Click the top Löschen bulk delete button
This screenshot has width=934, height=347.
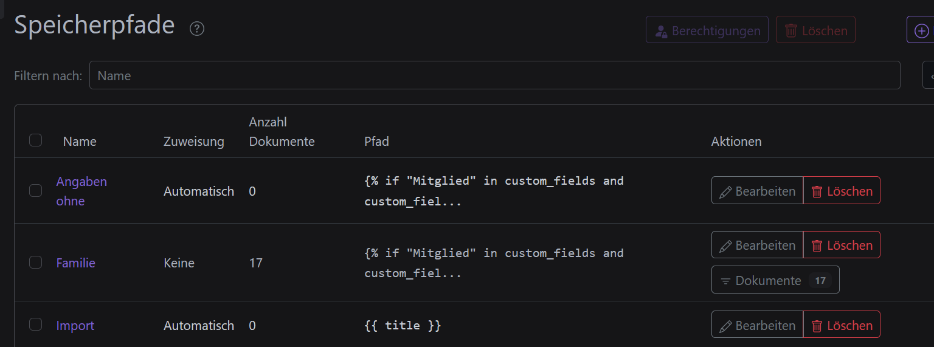click(x=815, y=30)
